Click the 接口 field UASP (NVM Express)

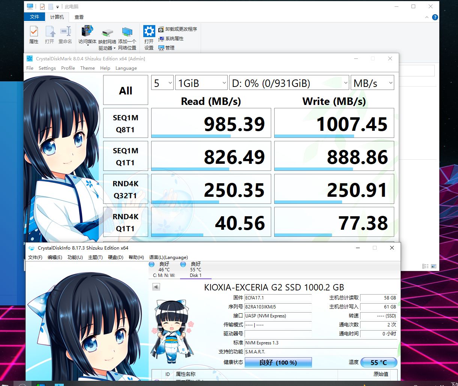278,316
